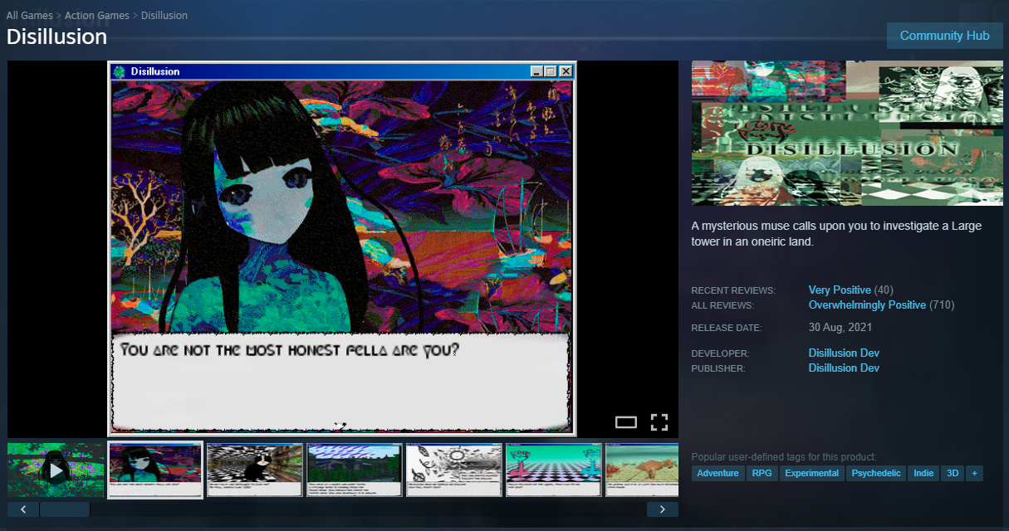Select the checkered-floor cat screenshot thumbnail
This screenshot has height=531, width=1009.
click(255, 470)
